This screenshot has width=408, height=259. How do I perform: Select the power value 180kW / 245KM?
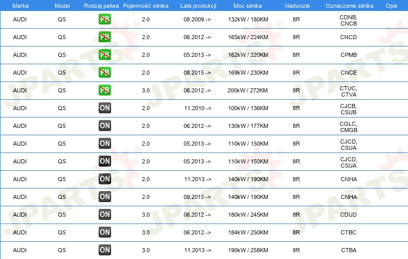248,215
